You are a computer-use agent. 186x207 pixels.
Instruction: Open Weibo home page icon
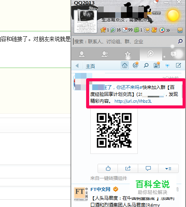[x=125, y=65]
